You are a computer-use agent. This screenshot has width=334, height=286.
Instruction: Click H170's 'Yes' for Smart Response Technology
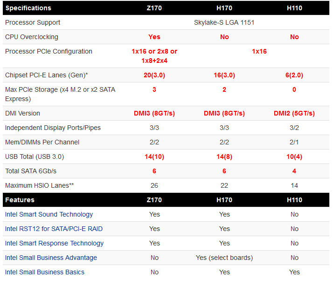tap(224, 243)
